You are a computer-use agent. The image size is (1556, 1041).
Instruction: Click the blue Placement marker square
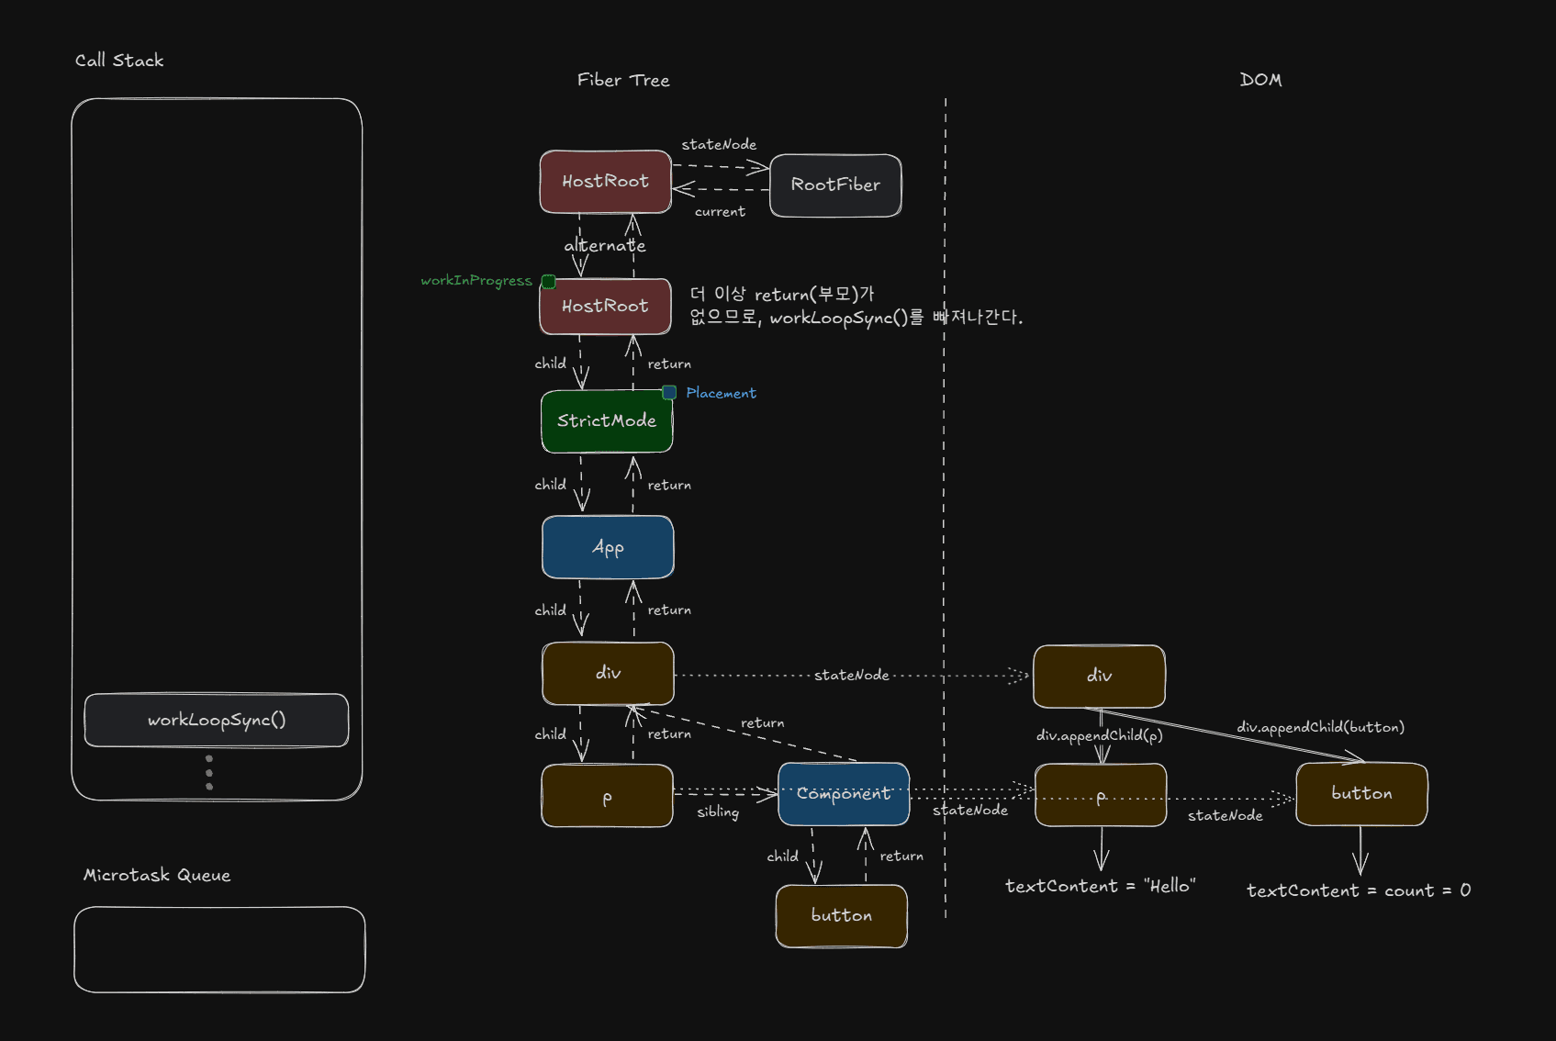coord(669,393)
